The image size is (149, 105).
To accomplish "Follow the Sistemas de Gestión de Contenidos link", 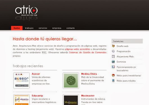I will point(88,52).
